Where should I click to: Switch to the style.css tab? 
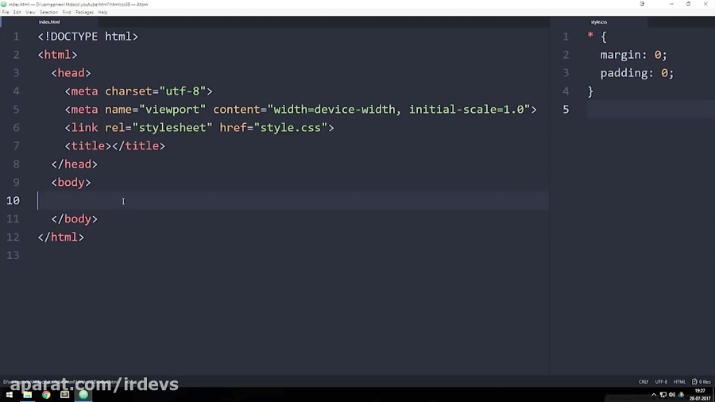pos(599,22)
